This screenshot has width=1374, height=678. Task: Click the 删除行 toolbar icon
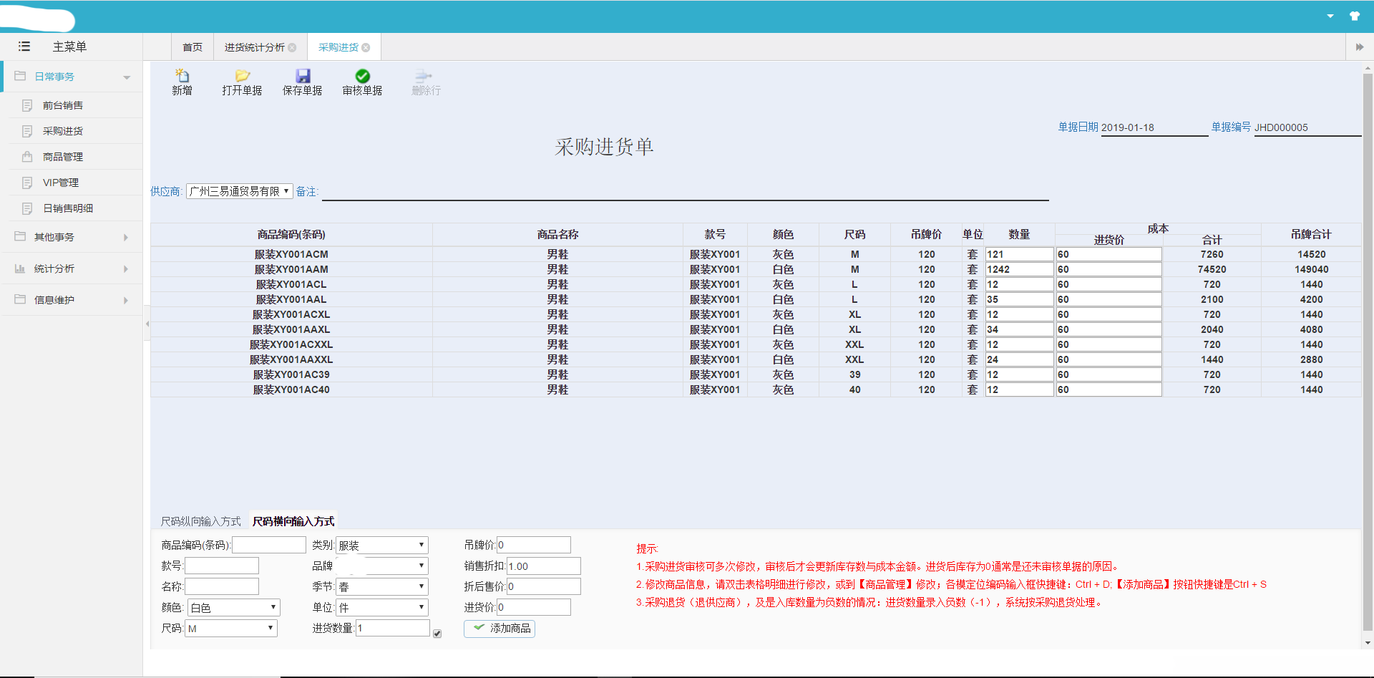pos(424,75)
